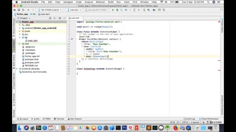Collapse the lib folder
236x132 pixels.
(x=20, y=37)
